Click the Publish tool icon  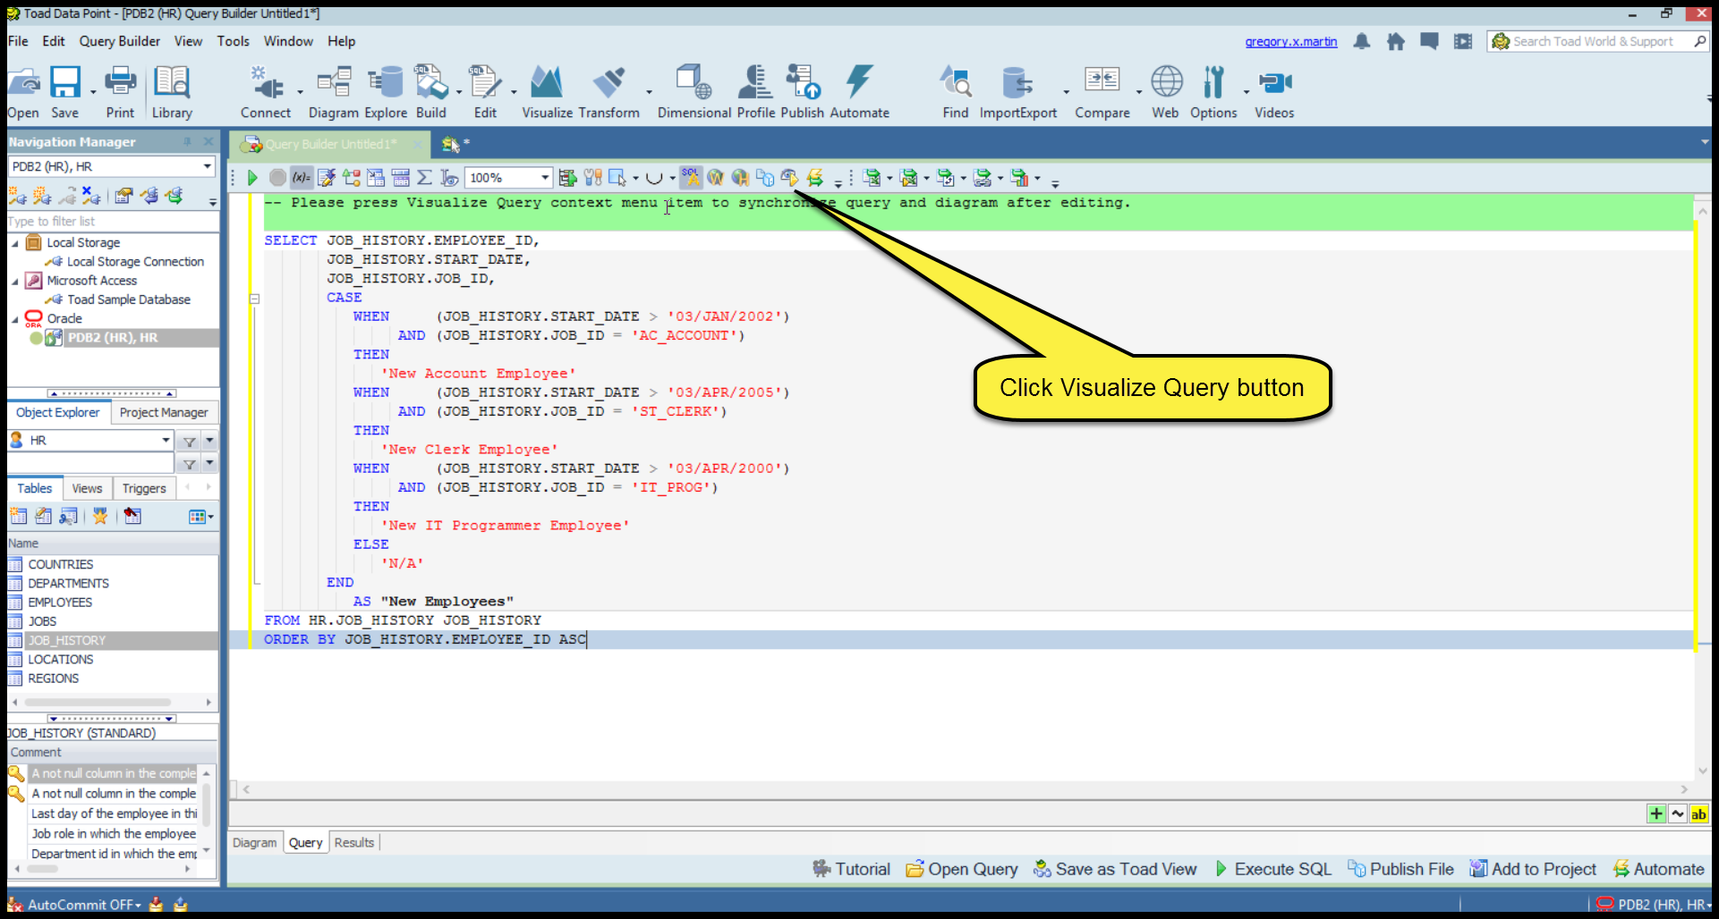802,92
